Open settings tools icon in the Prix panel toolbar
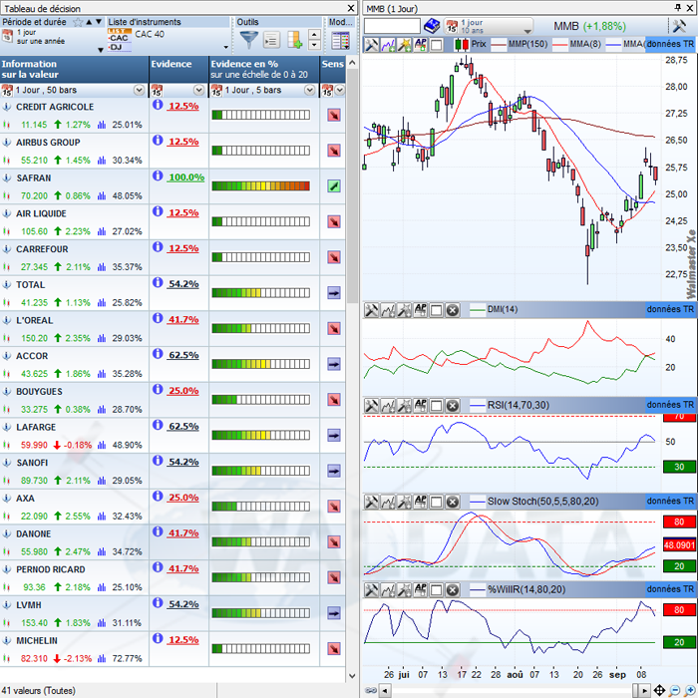Screen dimensions: 698x698 371,45
